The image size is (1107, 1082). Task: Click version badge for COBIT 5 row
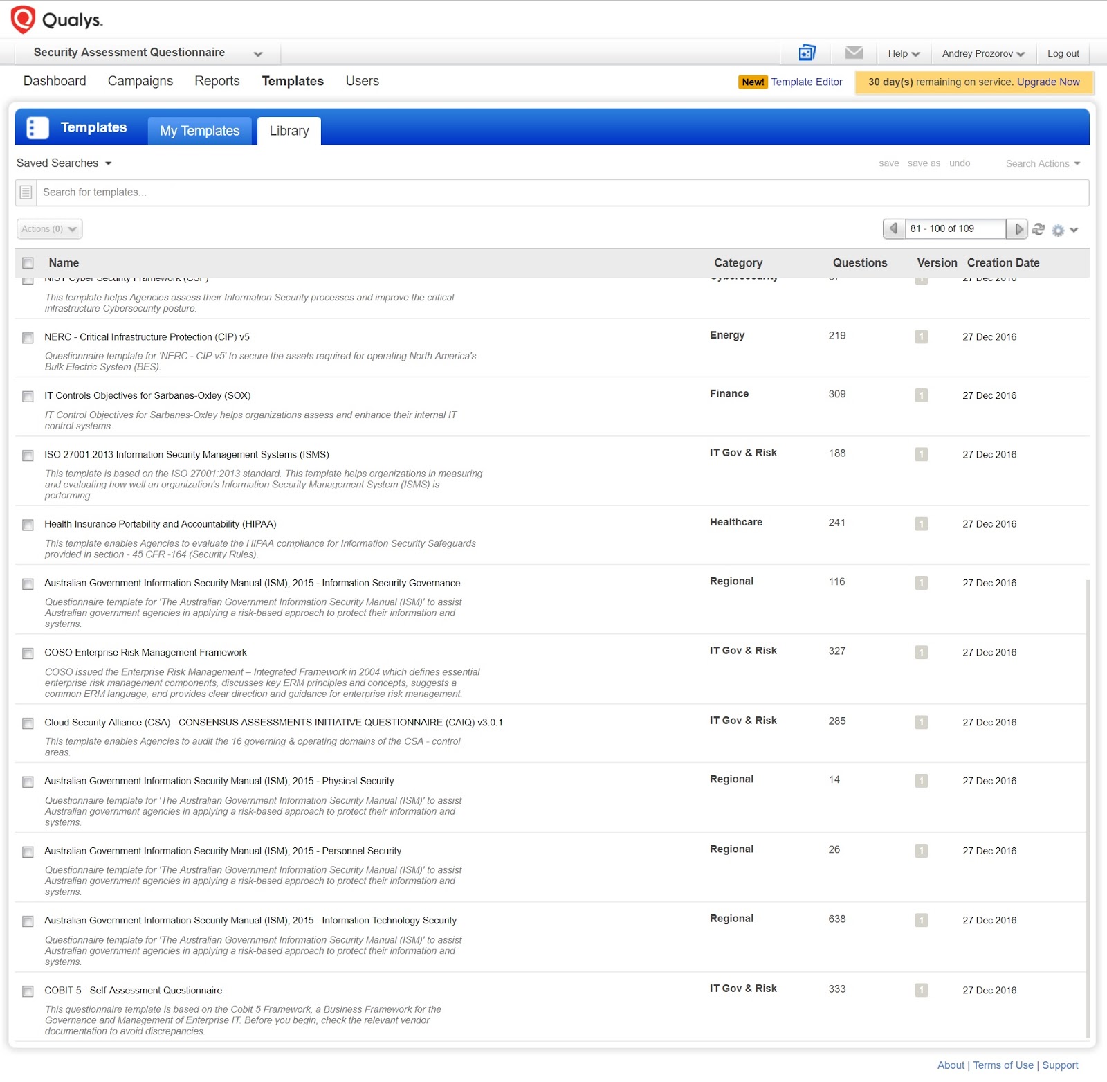click(x=921, y=990)
